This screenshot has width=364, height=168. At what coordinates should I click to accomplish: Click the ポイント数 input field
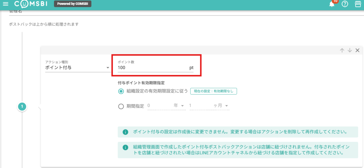click(x=152, y=68)
